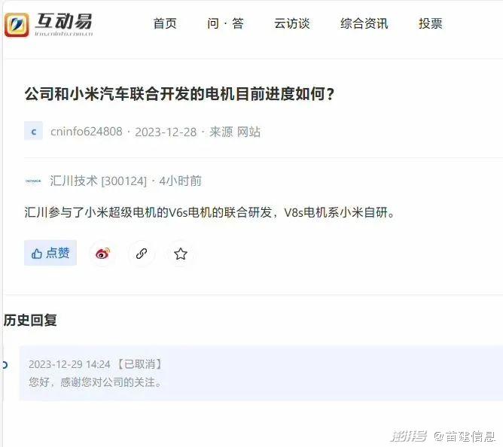Share the answer via Weibo icon
Image resolution: width=503 pixels, height=447 pixels.
102,254
